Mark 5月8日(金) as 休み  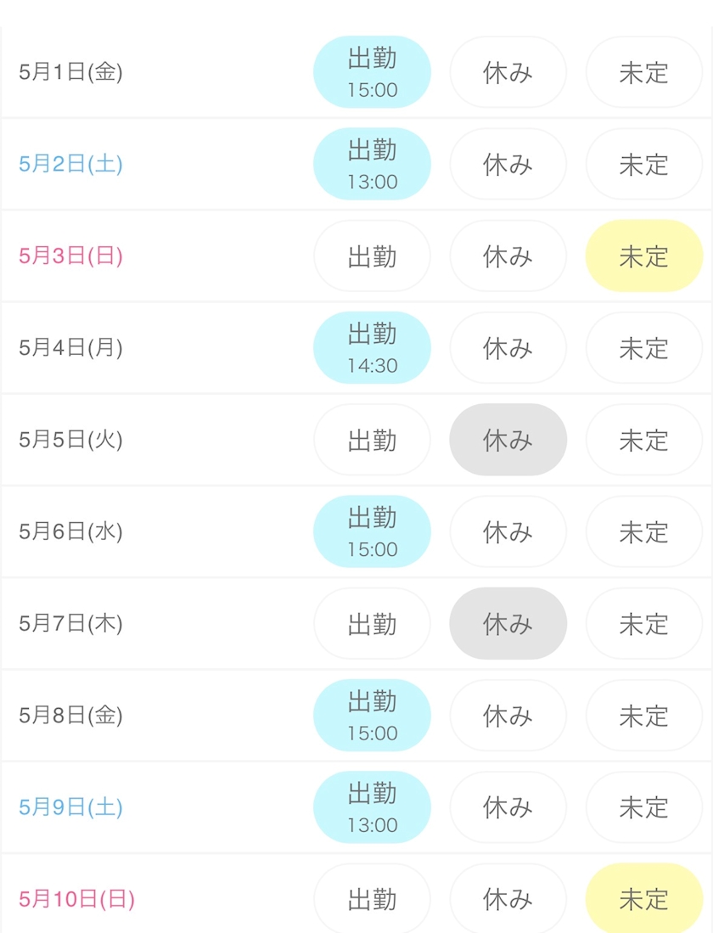click(x=508, y=716)
